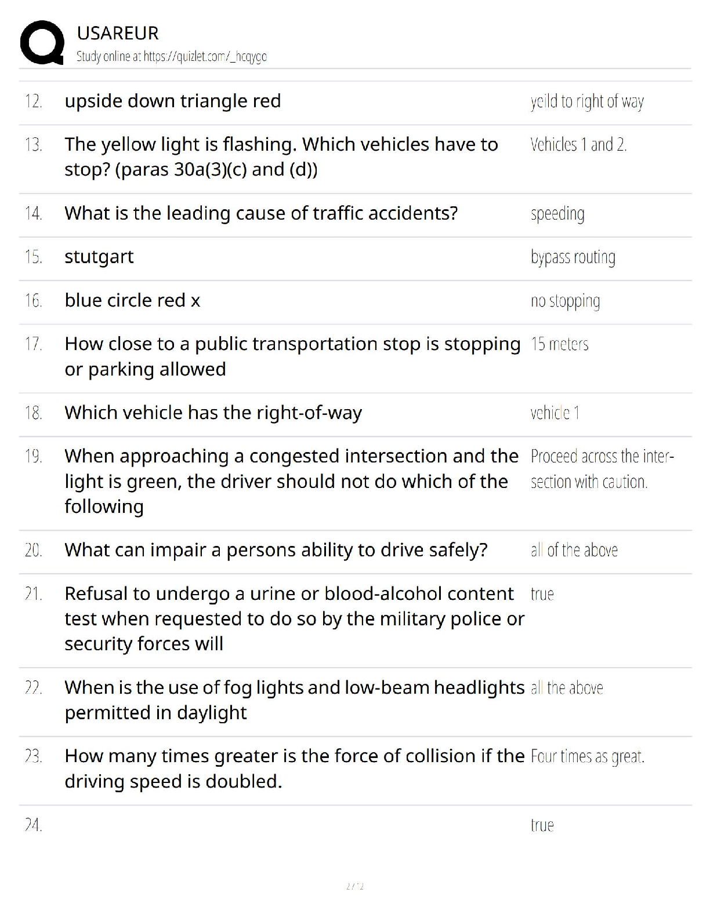Screen dimensions: 710x918
Task: Click the '15 meters' answer
Action: tap(560, 344)
